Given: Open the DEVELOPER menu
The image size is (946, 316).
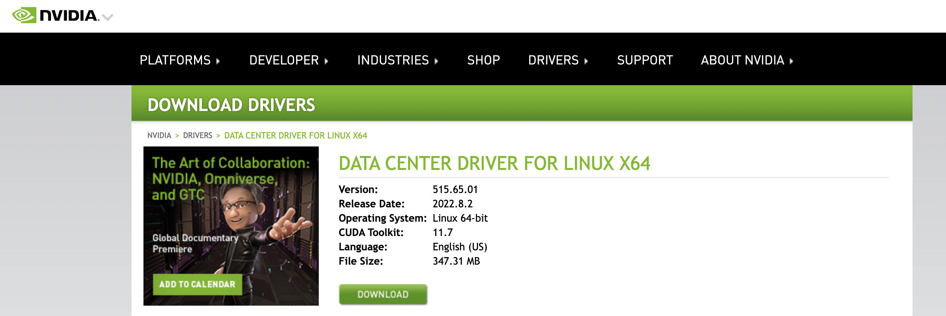Looking at the screenshot, I should tap(284, 60).
